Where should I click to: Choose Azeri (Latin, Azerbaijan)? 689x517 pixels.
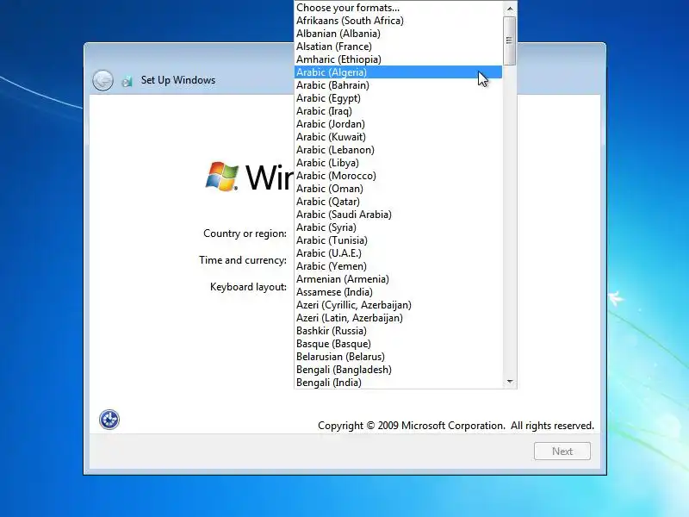(x=398, y=318)
